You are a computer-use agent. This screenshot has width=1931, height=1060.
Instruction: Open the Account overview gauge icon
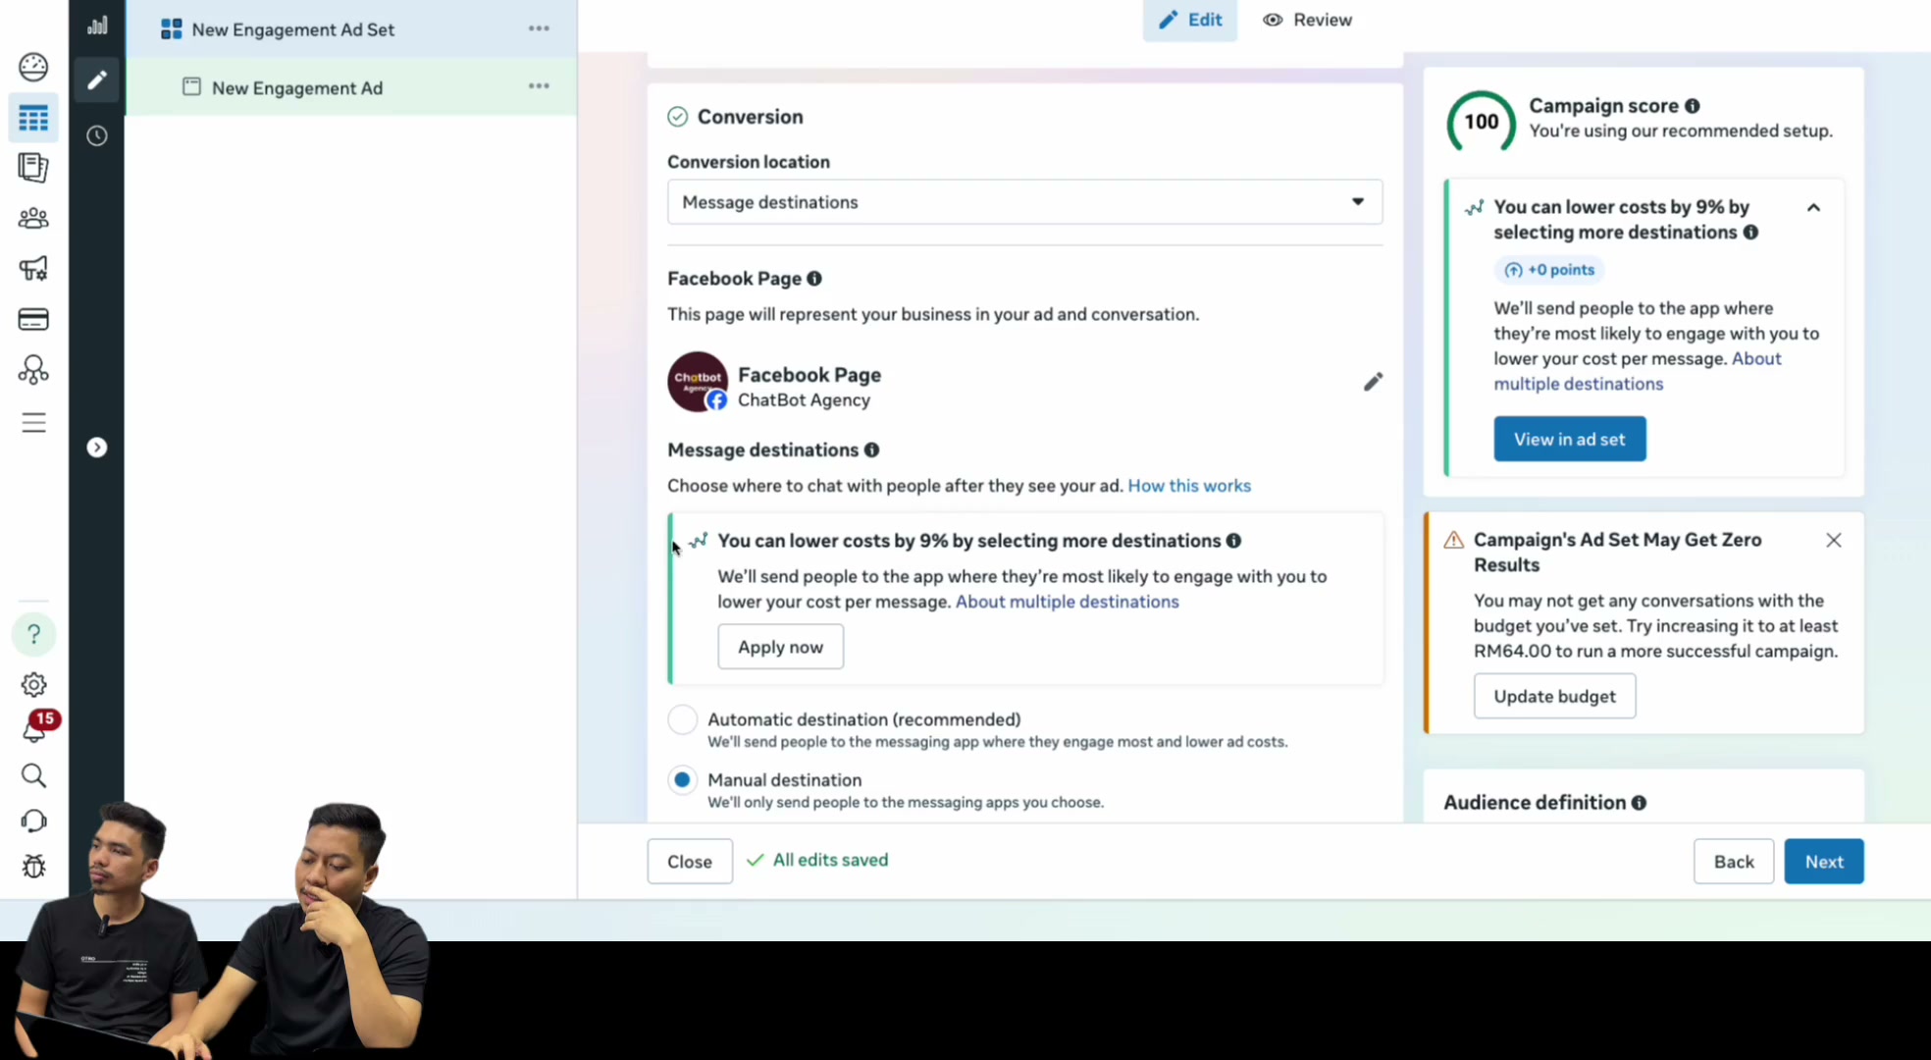(33, 67)
